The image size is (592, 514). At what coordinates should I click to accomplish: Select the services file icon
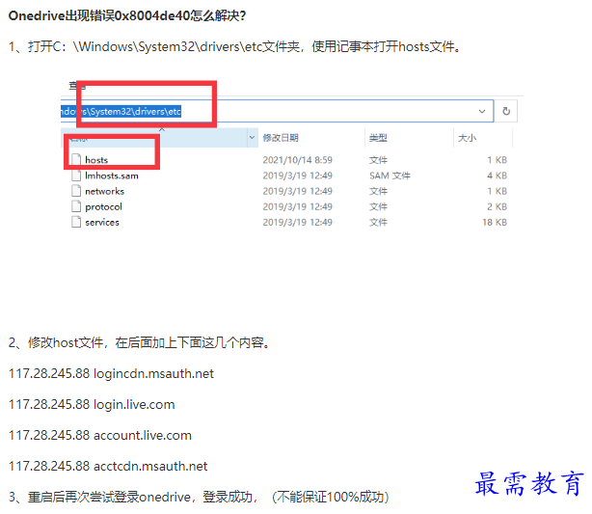[76, 222]
